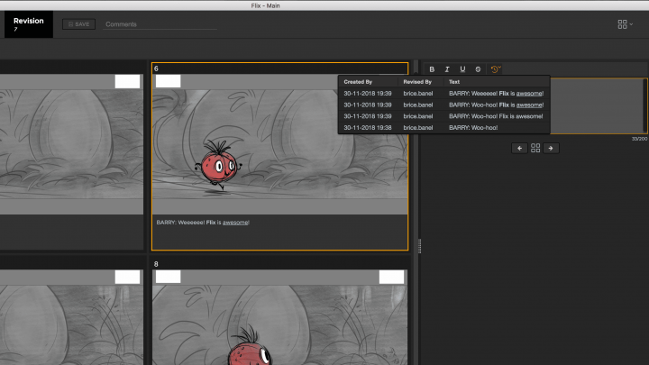This screenshot has height=365, width=649.
Task: Click the 'Revised By' column header
Action: pyautogui.click(x=417, y=82)
